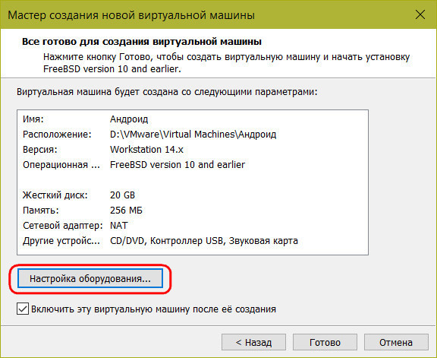Toggle the power-on-after-creation checkbox box
This screenshot has width=437, height=358.
tap(23, 309)
